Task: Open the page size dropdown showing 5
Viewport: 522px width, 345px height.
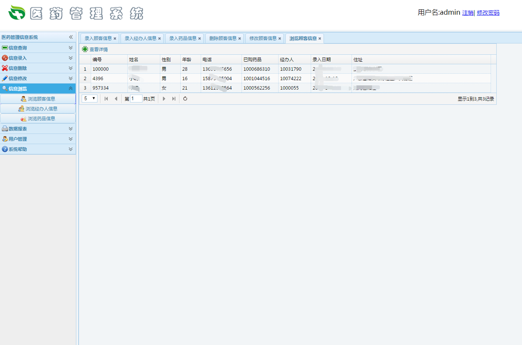Action: click(x=90, y=99)
